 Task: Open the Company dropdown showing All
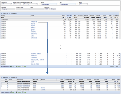7,4
